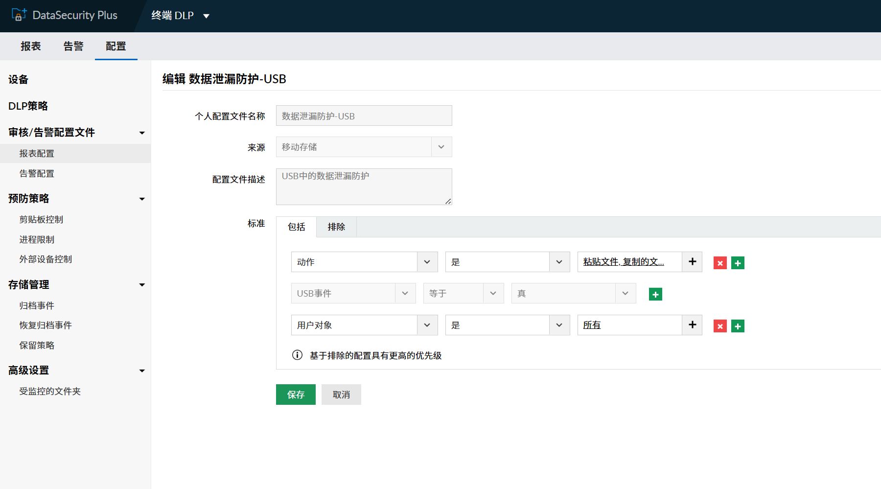Collapse the 预防策略 sidebar section
Viewport: 881px width, 489px height.
(x=142, y=199)
